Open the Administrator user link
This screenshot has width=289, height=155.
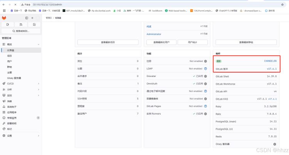click(x=154, y=34)
